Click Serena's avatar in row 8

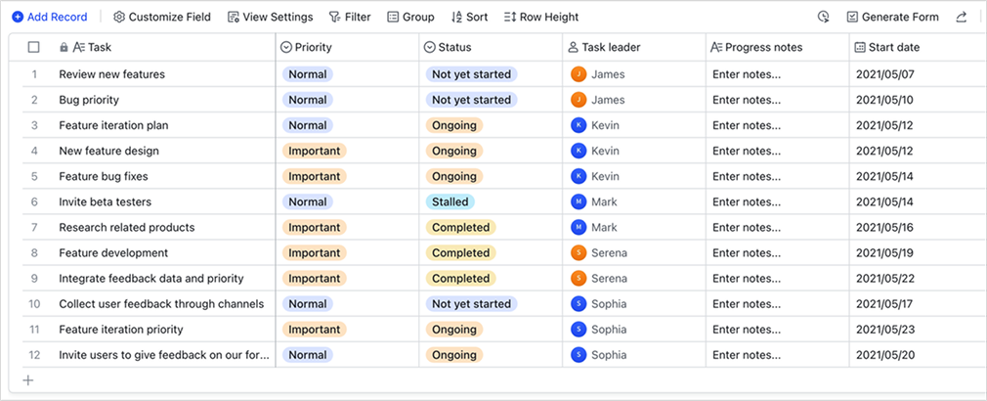[x=579, y=252]
